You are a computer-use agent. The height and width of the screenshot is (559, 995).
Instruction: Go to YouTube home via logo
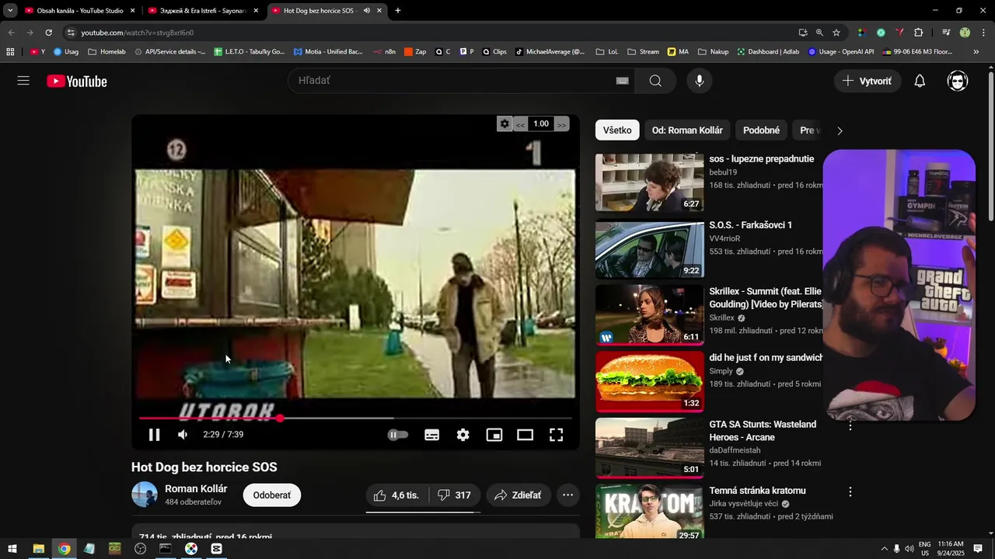[76, 82]
